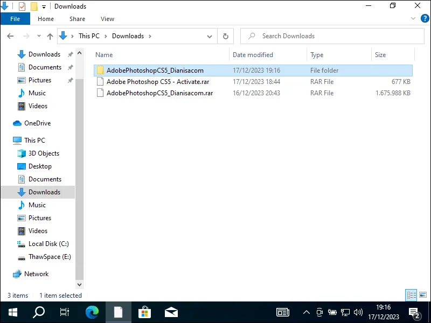Viewport: 431px width, 323px height.
Task: Refresh the Downloads folder view
Action: pos(226,36)
